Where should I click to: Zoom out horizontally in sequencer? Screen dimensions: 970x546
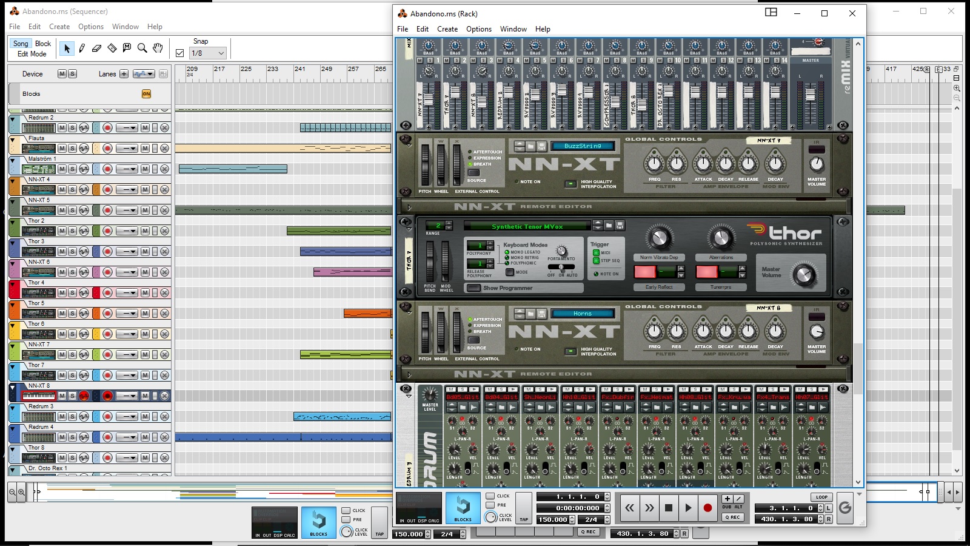point(12,492)
